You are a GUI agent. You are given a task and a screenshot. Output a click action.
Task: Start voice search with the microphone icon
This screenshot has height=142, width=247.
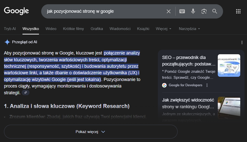click(193, 11)
